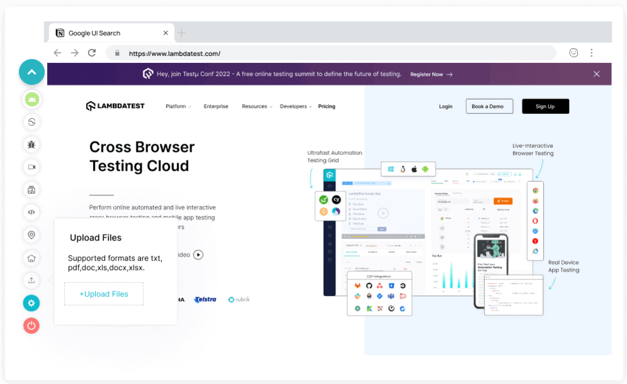Screen dimensions: 627x384
Task: End session with the red power icon
Action: (x=31, y=325)
